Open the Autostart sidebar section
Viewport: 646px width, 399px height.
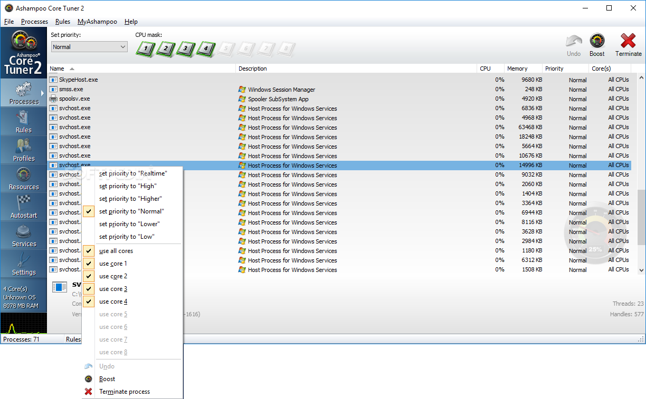coord(23,207)
